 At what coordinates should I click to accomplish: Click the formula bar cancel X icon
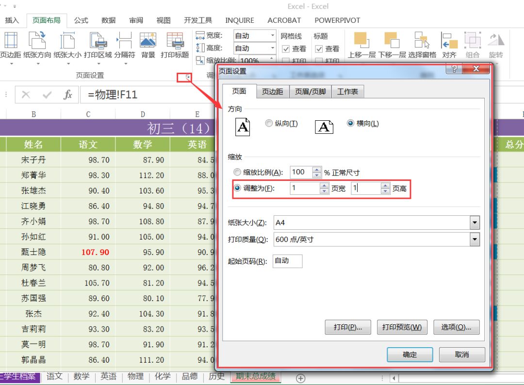tap(26, 95)
